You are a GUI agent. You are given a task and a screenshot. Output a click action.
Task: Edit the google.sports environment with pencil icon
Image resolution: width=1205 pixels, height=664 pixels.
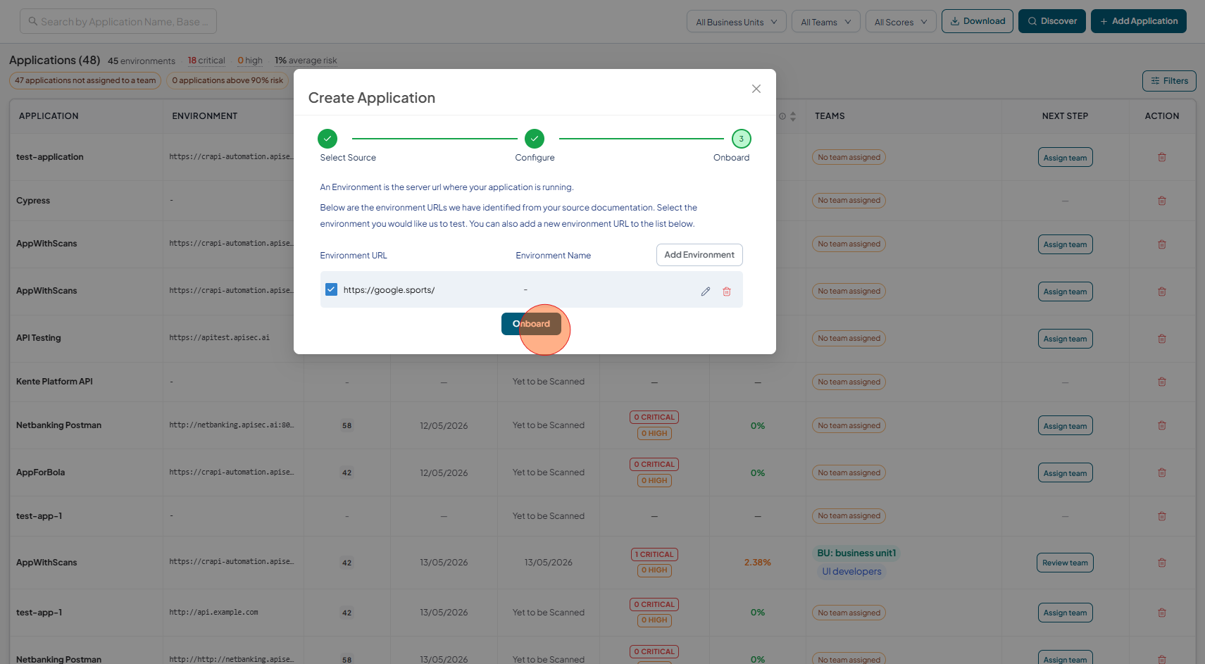pyautogui.click(x=705, y=292)
